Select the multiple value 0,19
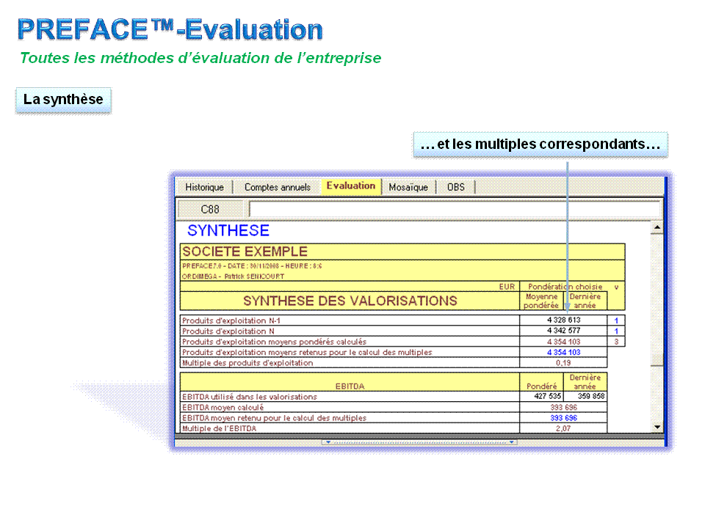Viewport: 705px width, 528px height. coord(563,363)
